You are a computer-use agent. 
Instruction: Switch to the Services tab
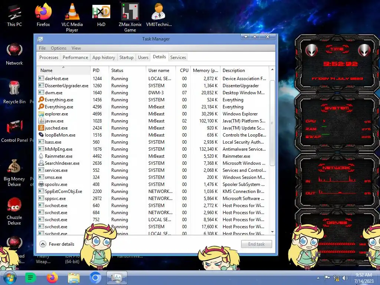(178, 58)
